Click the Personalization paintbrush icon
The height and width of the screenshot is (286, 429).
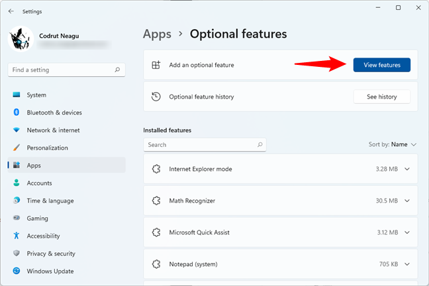point(17,148)
